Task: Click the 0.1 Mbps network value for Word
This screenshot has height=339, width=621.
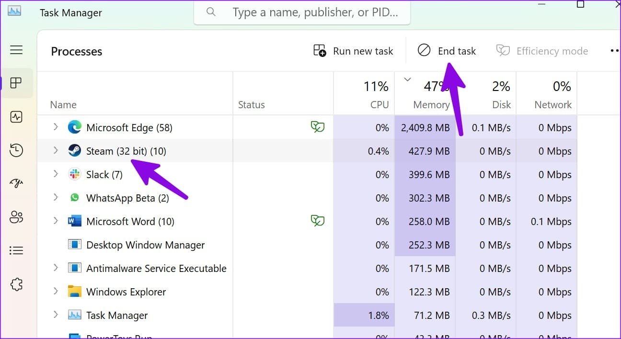Action: (551, 222)
